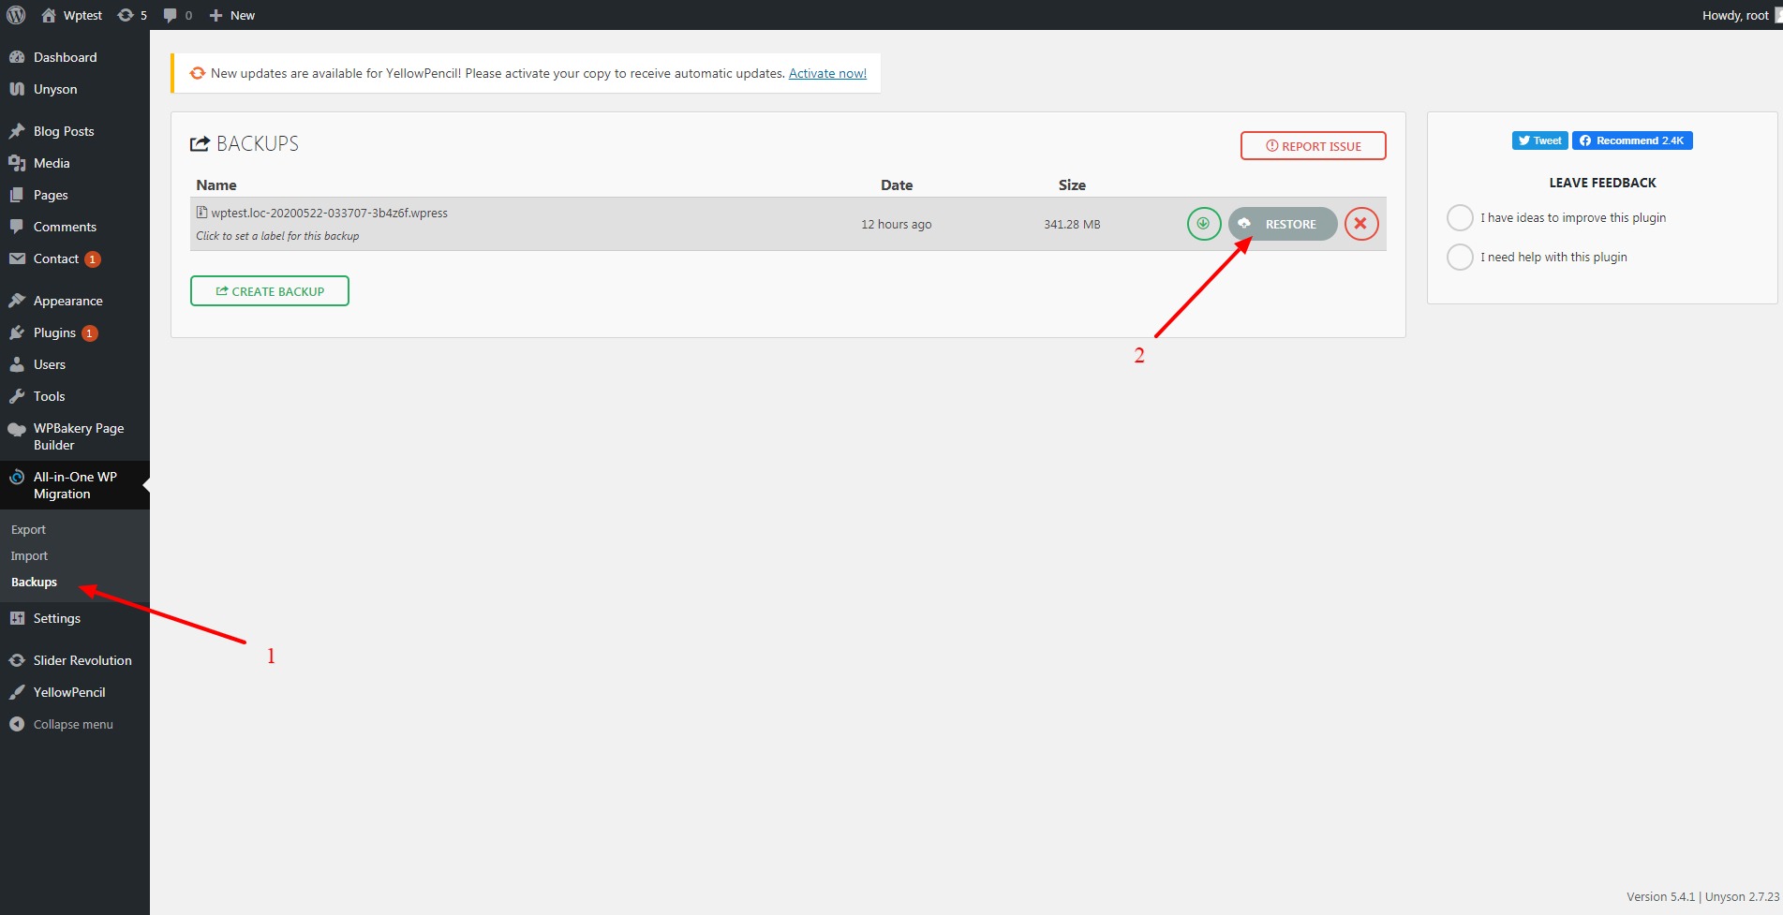This screenshot has width=1783, height=915.
Task: Open Contact with one notification
Action: coord(75,258)
